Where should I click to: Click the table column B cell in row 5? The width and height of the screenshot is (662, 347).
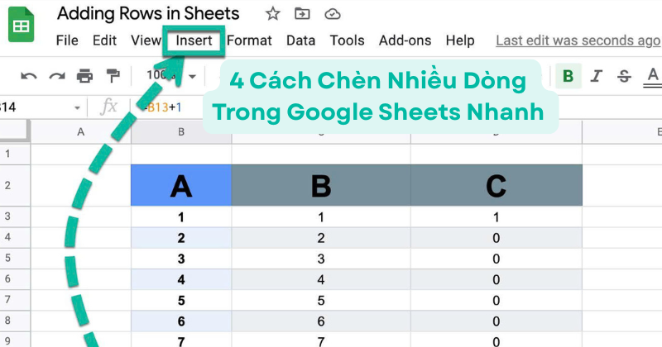321,259
